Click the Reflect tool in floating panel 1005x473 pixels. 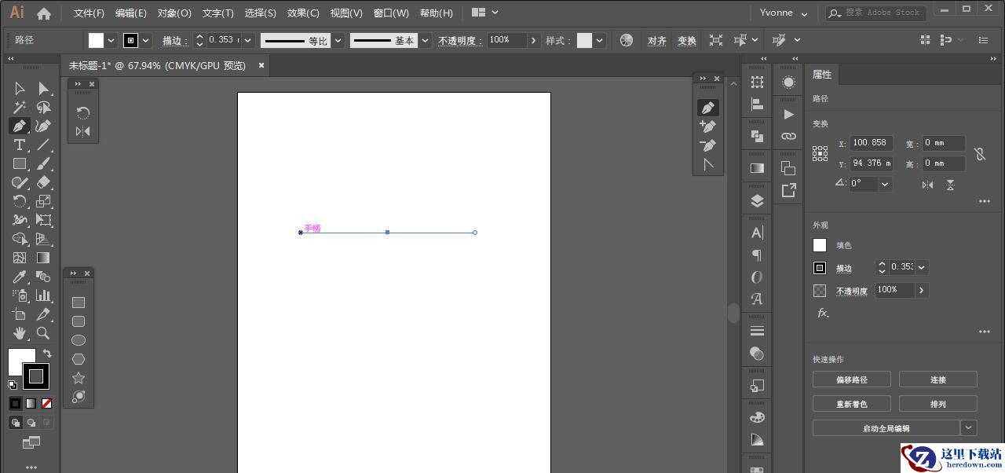(82, 131)
